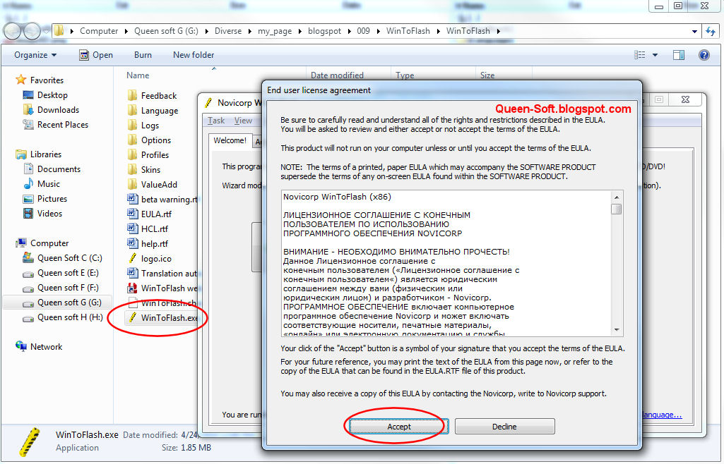This screenshot has height=464, width=724.
Task: Go to 009 breadcrumb folder
Action: 363,31
